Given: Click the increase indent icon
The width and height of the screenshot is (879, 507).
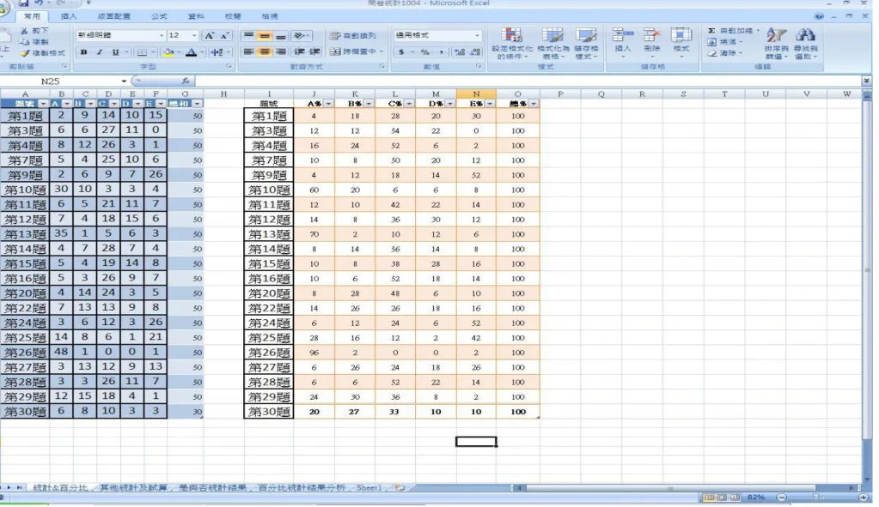Looking at the screenshot, I should tap(315, 51).
